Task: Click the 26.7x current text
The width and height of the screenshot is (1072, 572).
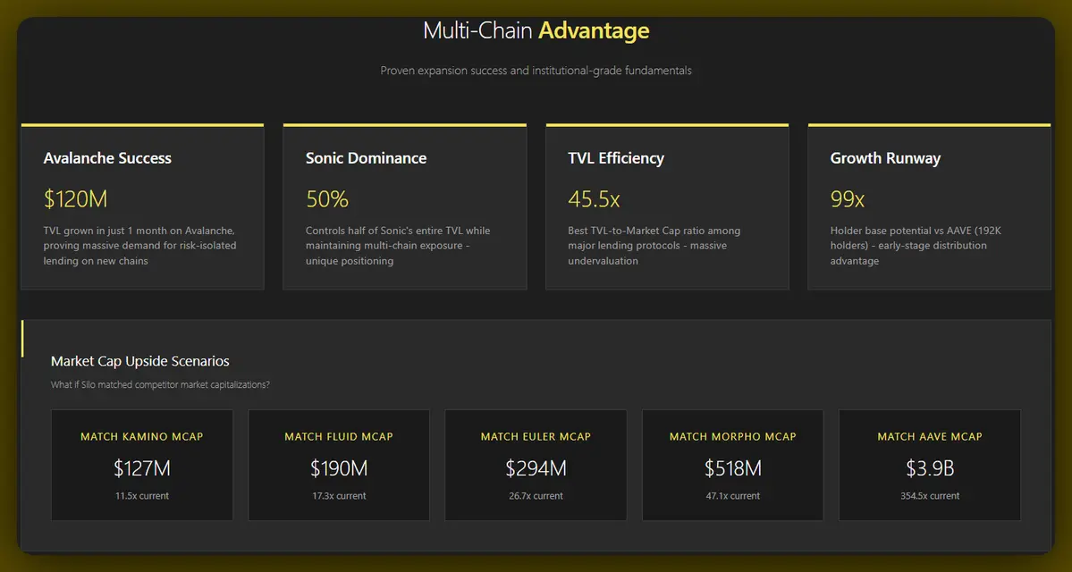Action: [x=536, y=496]
